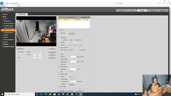Open Cortana circle icon on the taskbar

pos(37,94)
